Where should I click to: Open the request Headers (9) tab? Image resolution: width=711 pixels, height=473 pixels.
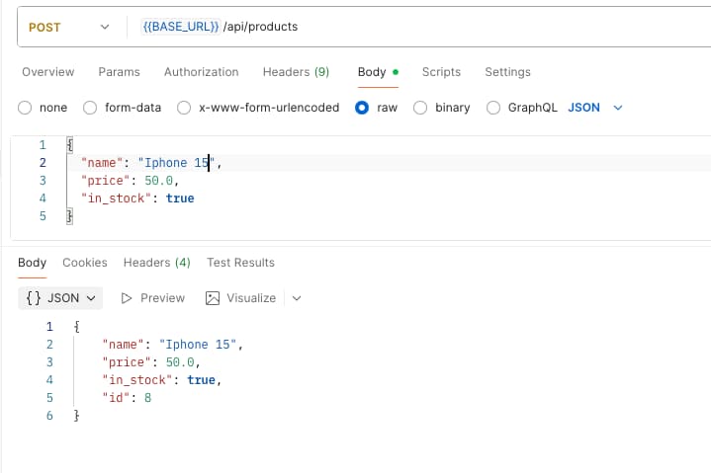[x=296, y=72]
